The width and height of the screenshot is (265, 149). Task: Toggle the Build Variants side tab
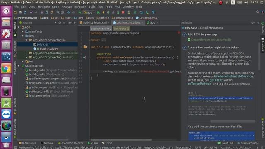pyautogui.click(x=15, y=128)
